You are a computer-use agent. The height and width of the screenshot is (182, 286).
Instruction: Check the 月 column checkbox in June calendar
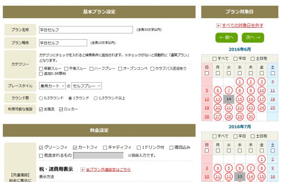[x=218, y=73]
